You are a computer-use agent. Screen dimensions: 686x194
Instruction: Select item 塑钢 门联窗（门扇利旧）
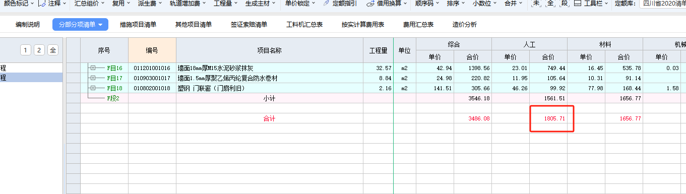point(270,88)
